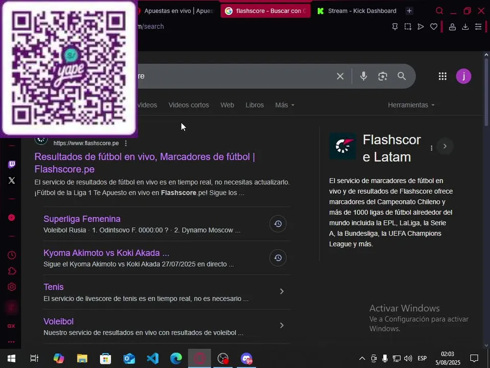Screen dimensions: 490x368
Task: Open Task View on taskbar
Action: coord(34,359)
